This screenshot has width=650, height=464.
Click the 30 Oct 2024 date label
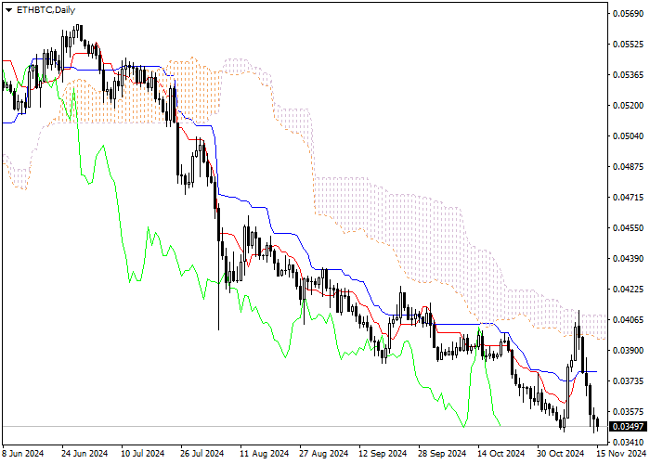pyautogui.click(x=561, y=454)
